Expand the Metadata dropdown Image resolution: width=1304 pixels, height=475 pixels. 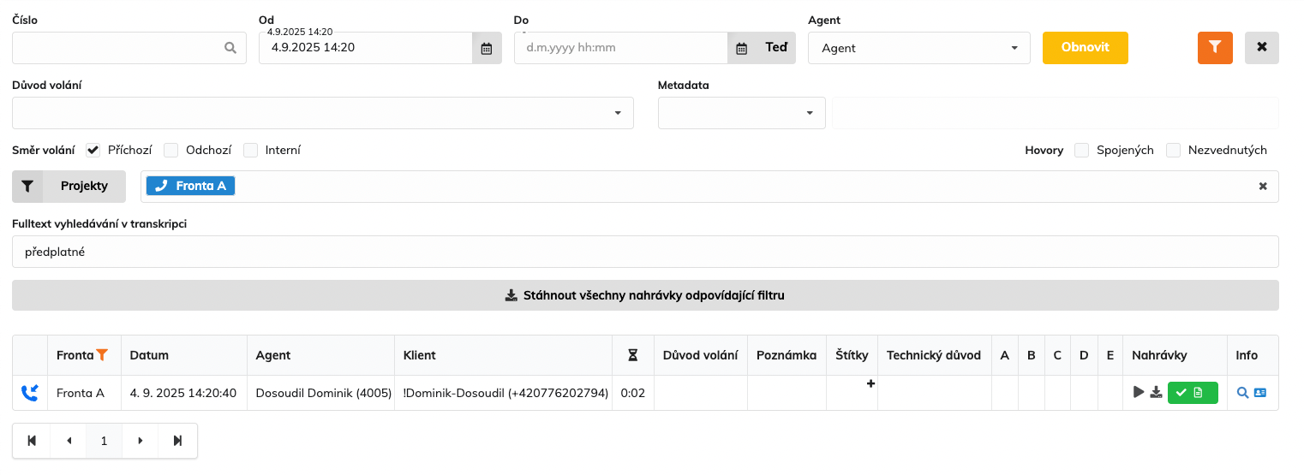(x=741, y=113)
